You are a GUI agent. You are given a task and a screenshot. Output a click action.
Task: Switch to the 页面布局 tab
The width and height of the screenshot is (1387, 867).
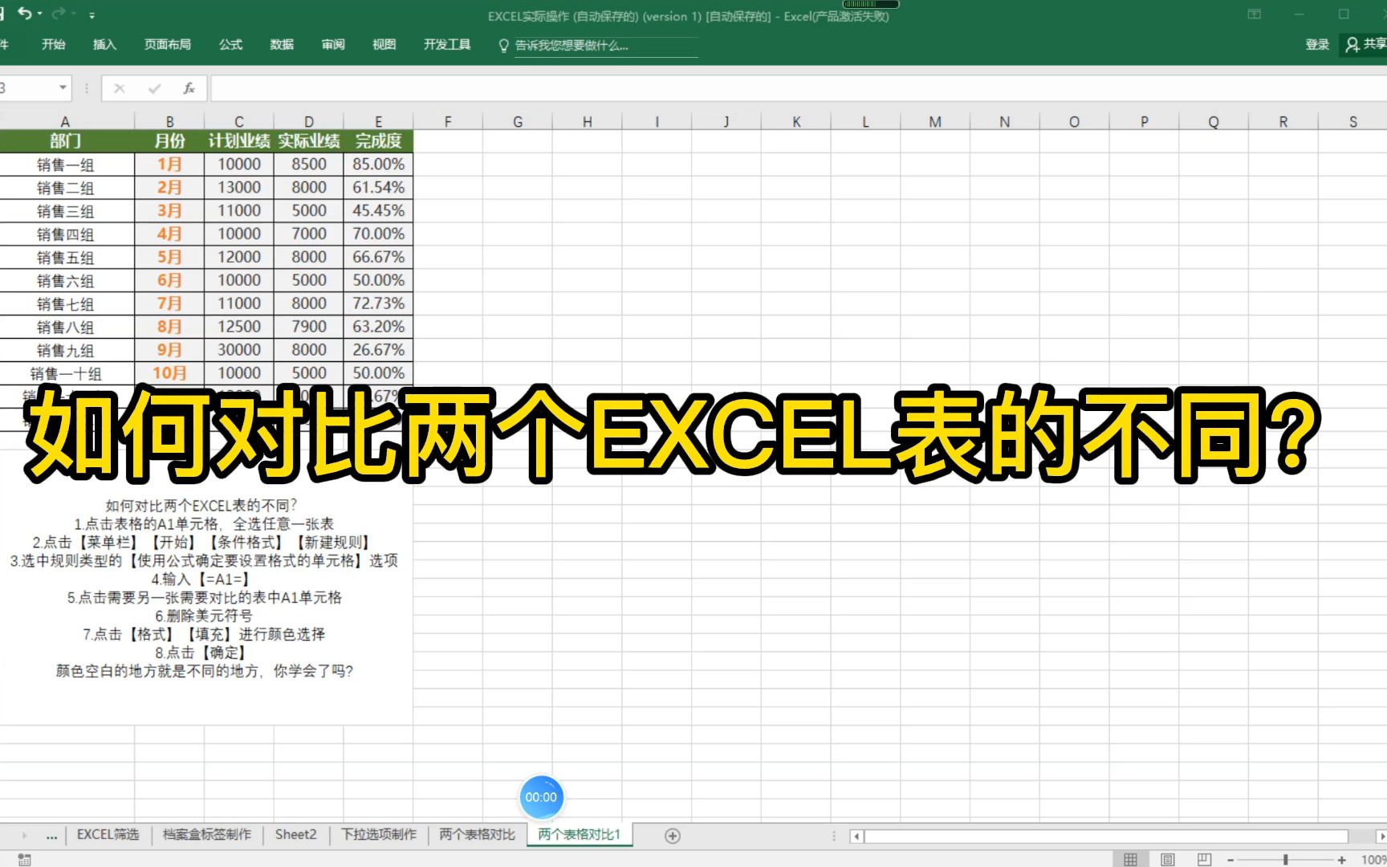pyautogui.click(x=168, y=44)
